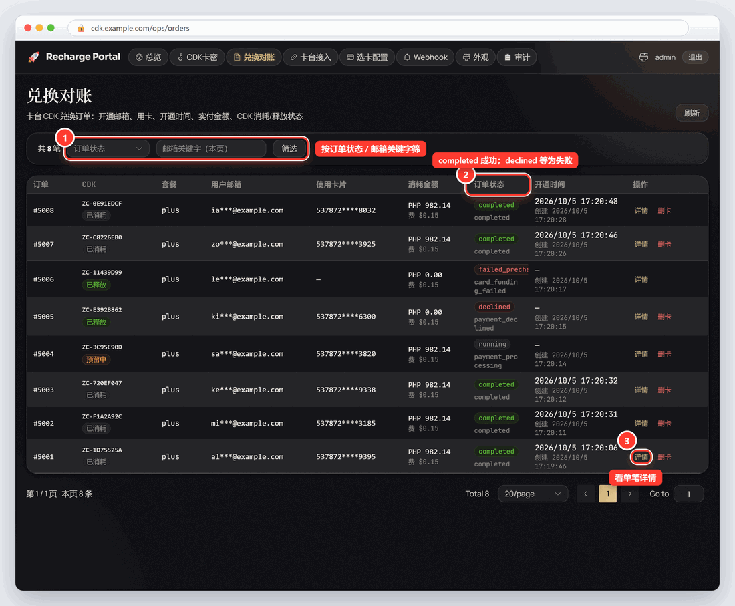Open the Webhook tab
The image size is (735, 606).
coord(426,57)
